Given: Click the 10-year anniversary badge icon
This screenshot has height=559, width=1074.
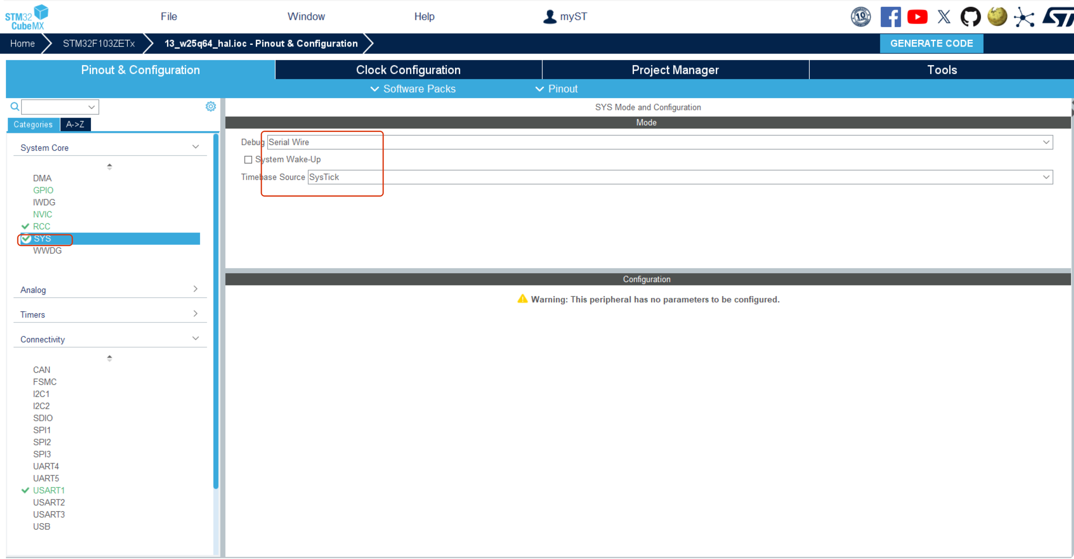Looking at the screenshot, I should click(860, 17).
